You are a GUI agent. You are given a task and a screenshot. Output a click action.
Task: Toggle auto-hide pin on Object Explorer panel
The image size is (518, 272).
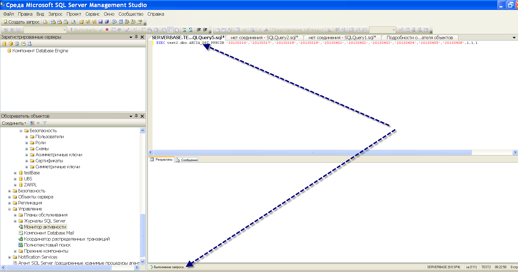(136, 116)
